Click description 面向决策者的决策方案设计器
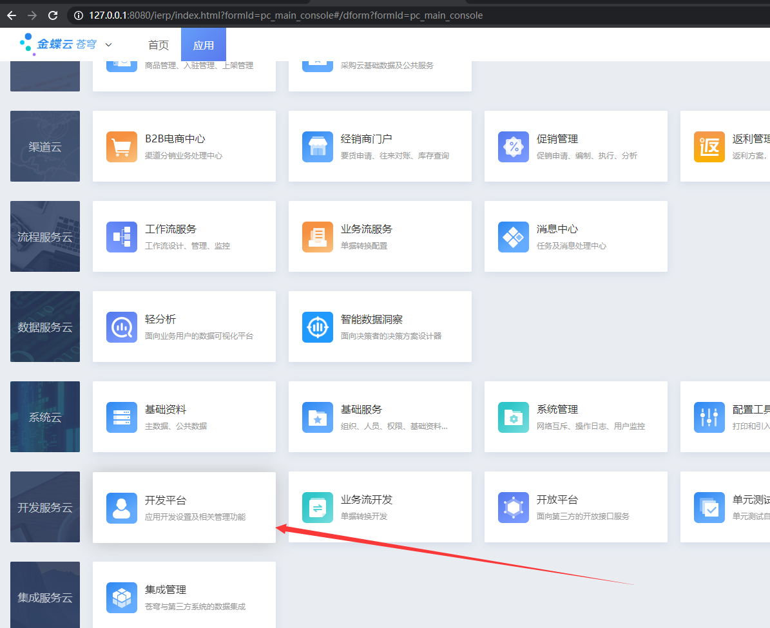Viewport: 770px width, 628px height. 391,336
